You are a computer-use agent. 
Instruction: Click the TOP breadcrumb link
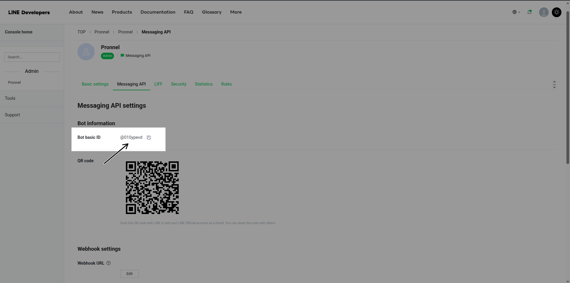81,32
